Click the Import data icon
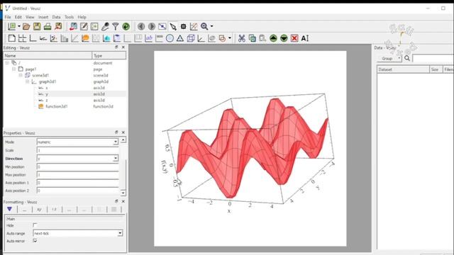This screenshot has height=255, width=454. tap(73, 27)
